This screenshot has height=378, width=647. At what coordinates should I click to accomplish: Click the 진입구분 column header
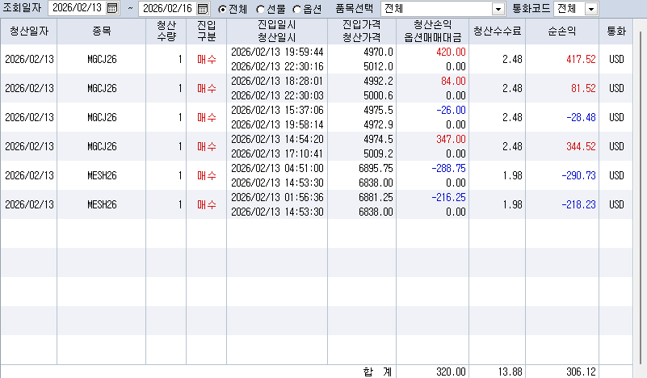[206, 31]
